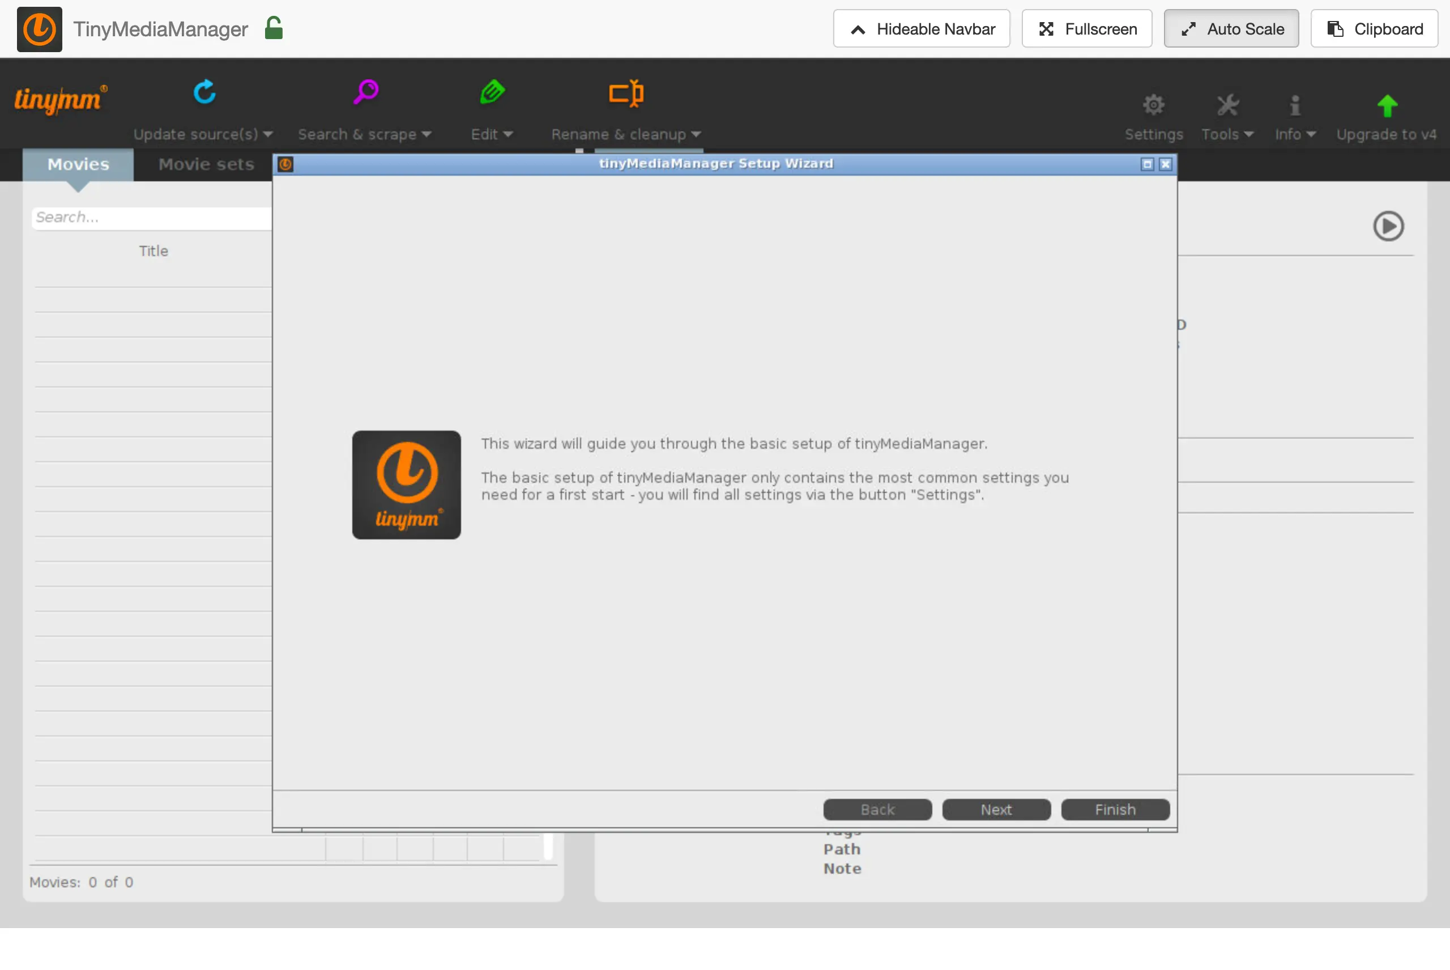
Task: Click the play trailer circle icon
Action: [1388, 226]
